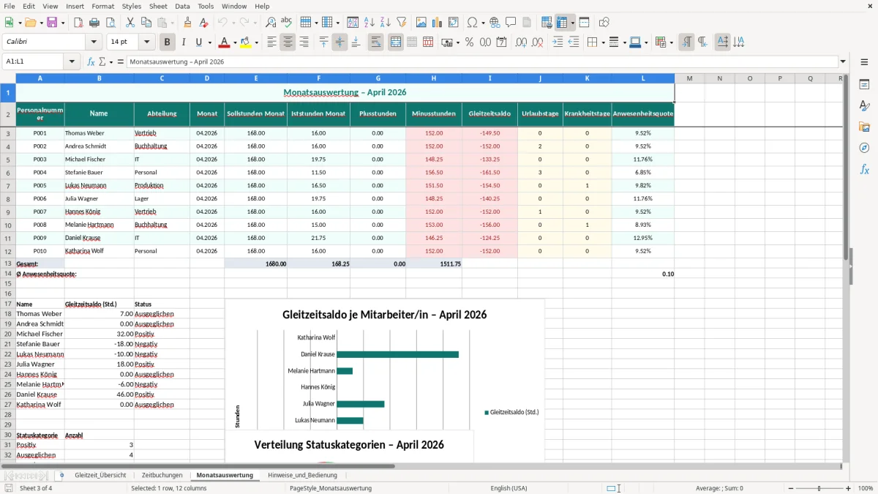Click the English (USA) language status
The height and width of the screenshot is (494, 878).
coord(509,488)
